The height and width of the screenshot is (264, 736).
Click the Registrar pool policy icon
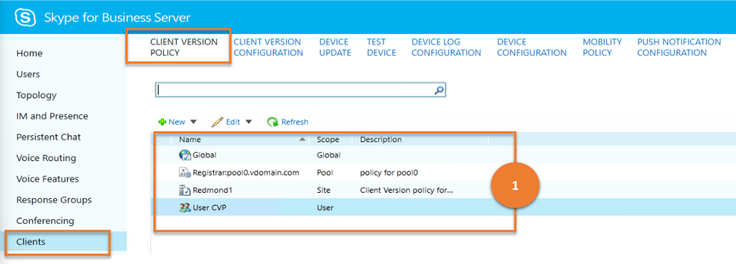(185, 173)
